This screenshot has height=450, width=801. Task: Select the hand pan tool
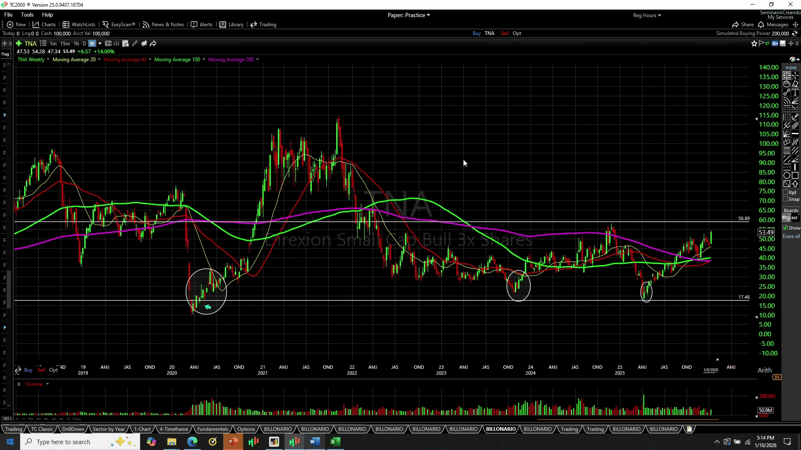(x=787, y=84)
